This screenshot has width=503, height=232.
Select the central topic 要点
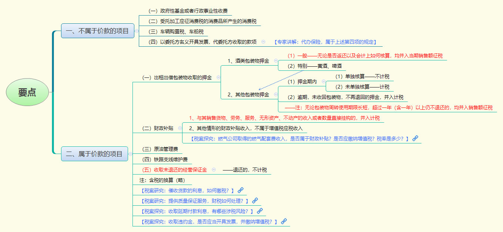(x=27, y=92)
